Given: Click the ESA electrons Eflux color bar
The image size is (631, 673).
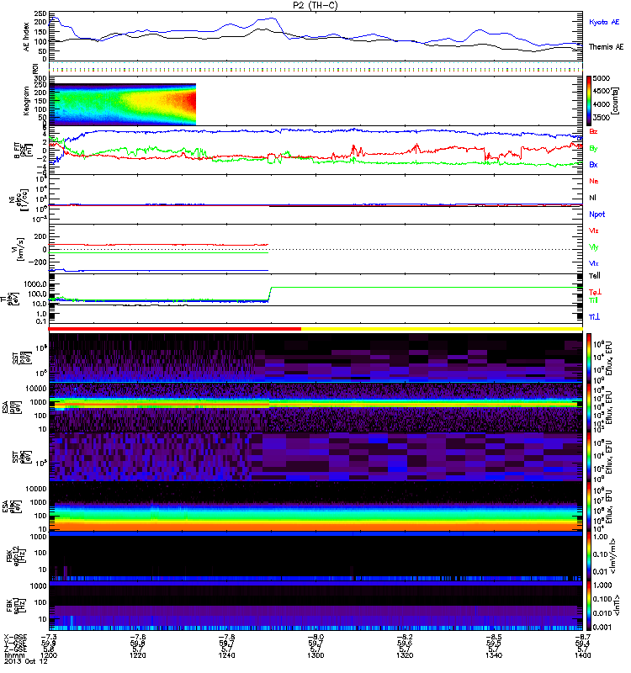Looking at the screenshot, I should [x=588, y=506].
